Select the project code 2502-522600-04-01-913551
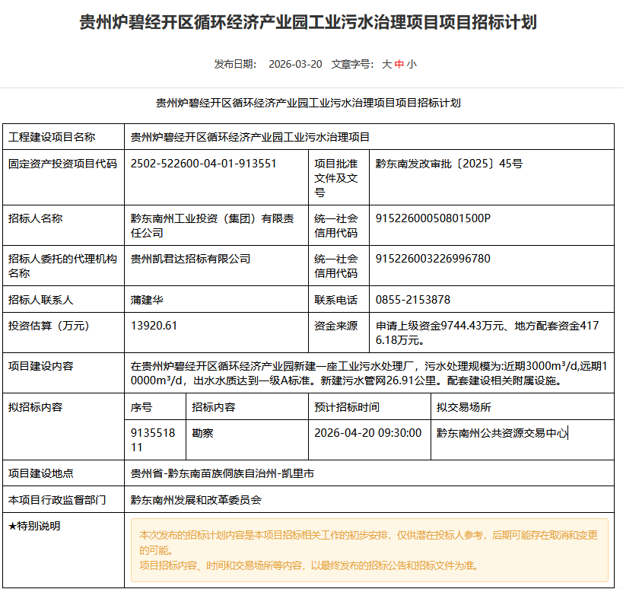The height and width of the screenshot is (589, 623). point(203,164)
